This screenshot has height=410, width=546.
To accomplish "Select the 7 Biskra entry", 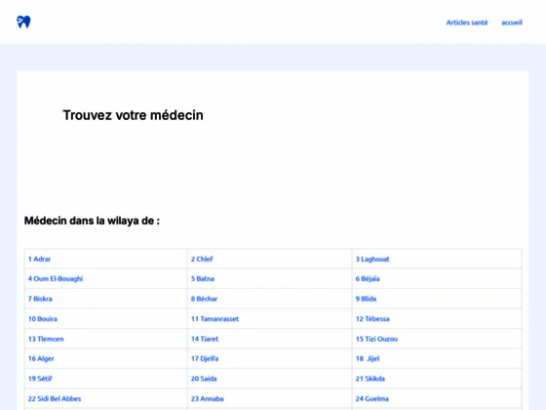I will pos(40,299).
